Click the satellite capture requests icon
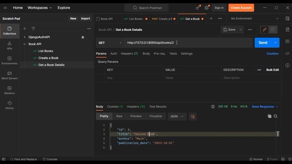Image resolution: width=292 pixels, height=164 pixels. [x=198, y=8]
